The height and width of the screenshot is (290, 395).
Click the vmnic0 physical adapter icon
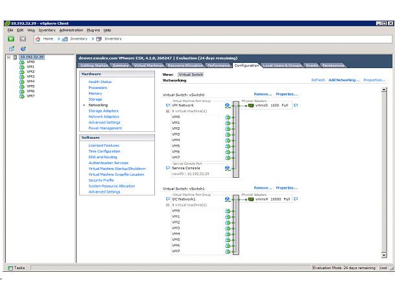pos(251,105)
